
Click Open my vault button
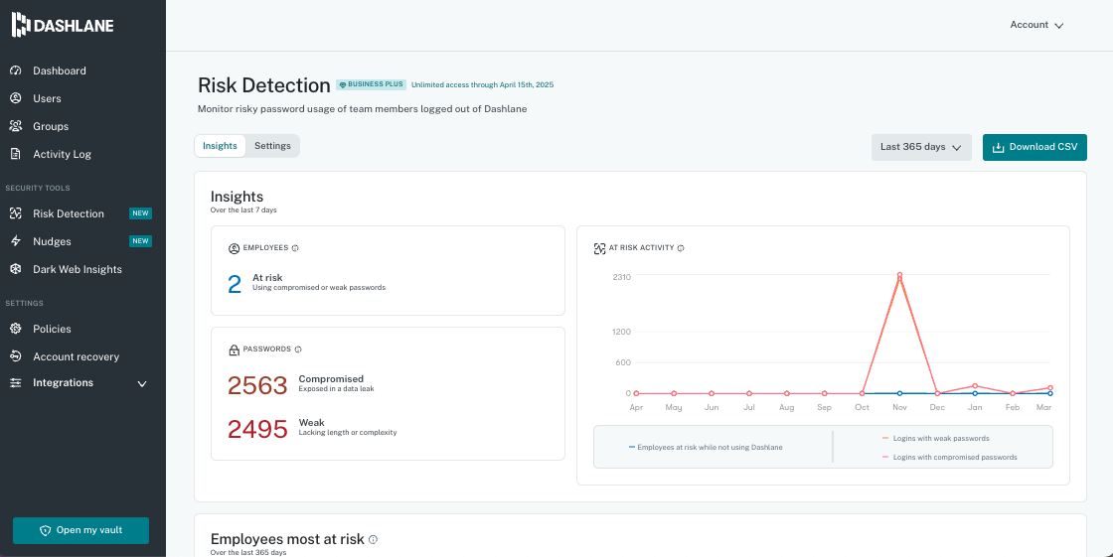(x=80, y=530)
